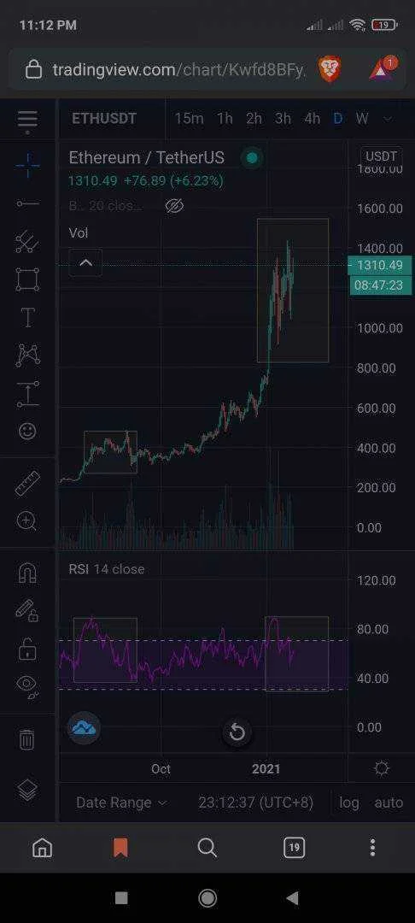Tap the Android back triangle button

click(x=292, y=897)
